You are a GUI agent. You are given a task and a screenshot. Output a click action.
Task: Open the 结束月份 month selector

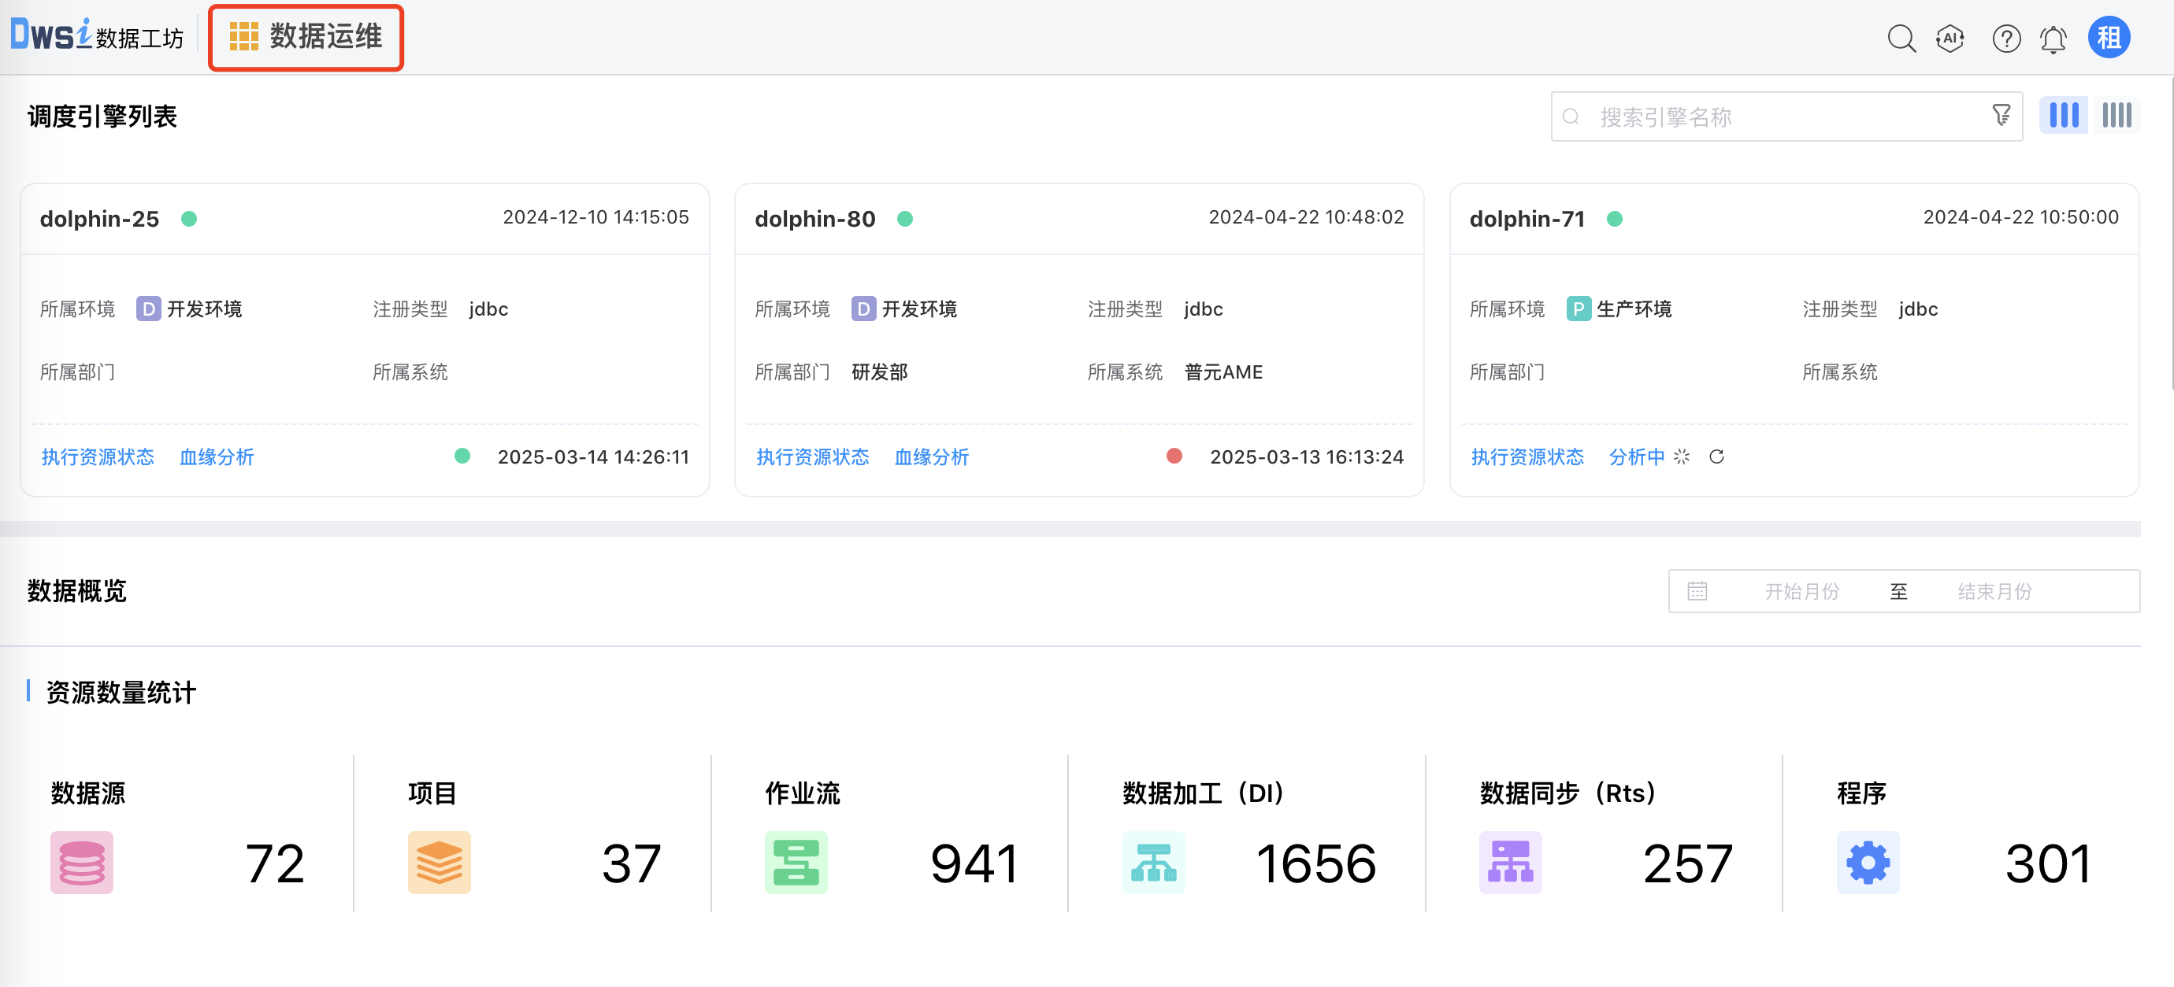(1994, 590)
